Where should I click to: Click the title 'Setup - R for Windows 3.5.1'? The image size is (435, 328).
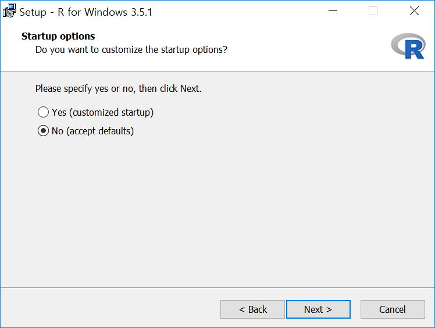click(x=85, y=12)
